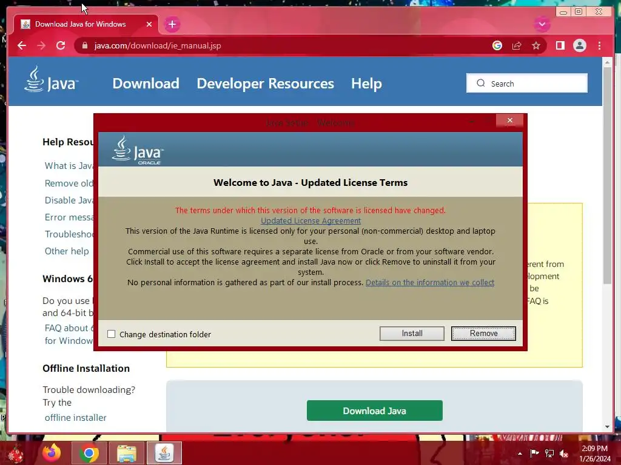Image resolution: width=621 pixels, height=465 pixels.
Task: Open the Google icon in address bar
Action: tap(497, 45)
